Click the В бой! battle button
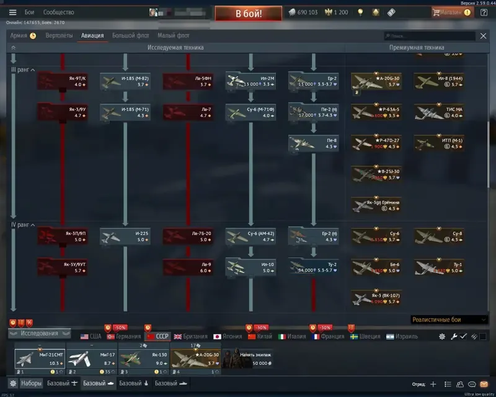 coord(249,13)
